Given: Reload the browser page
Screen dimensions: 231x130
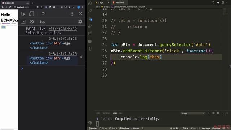Looking at the screenshot, I should click(x=10, y=7).
